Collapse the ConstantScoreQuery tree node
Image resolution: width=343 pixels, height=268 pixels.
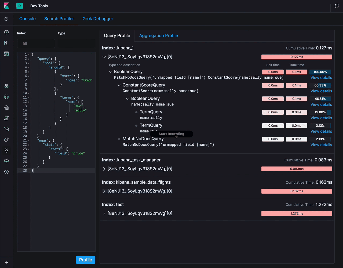119,85
